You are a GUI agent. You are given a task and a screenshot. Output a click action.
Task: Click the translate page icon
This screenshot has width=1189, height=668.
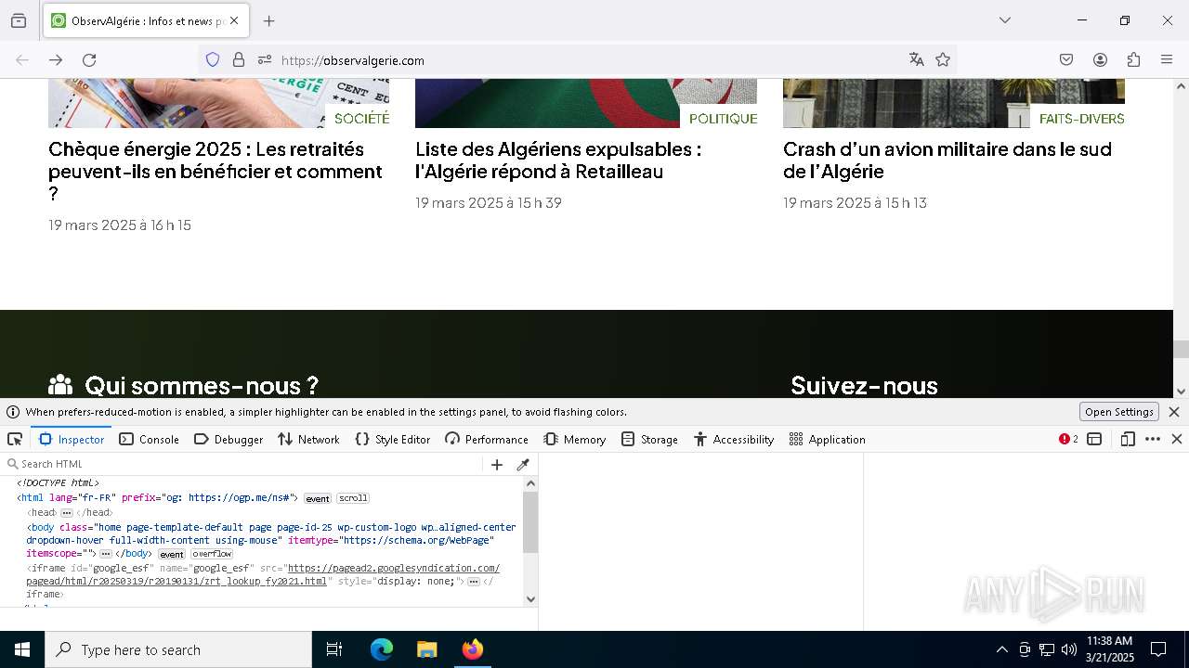[917, 60]
